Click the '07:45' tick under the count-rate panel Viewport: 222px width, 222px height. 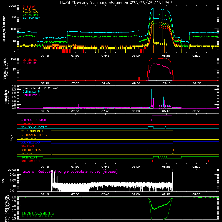pos(105,56)
